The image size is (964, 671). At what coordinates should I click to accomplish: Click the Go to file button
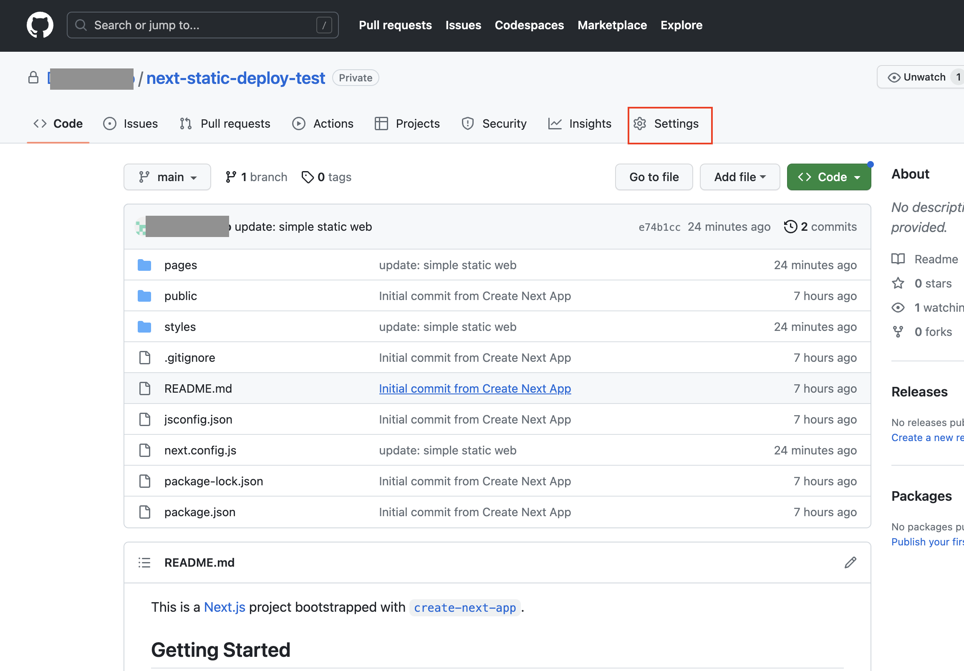click(654, 177)
